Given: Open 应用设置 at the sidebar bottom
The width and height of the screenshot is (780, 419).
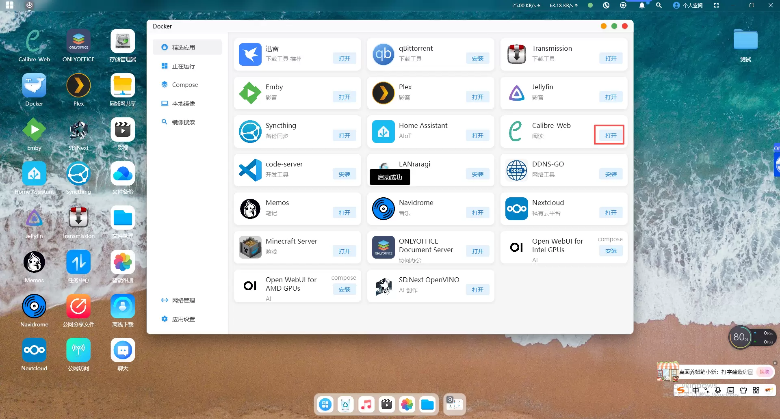Looking at the screenshot, I should point(183,319).
